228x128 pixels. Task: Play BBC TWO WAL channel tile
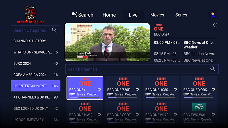pos(199,113)
